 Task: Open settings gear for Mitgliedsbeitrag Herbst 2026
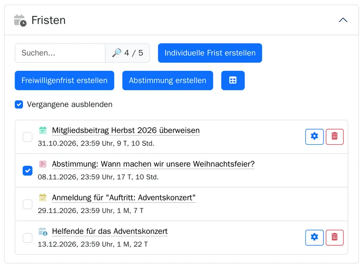click(x=314, y=137)
